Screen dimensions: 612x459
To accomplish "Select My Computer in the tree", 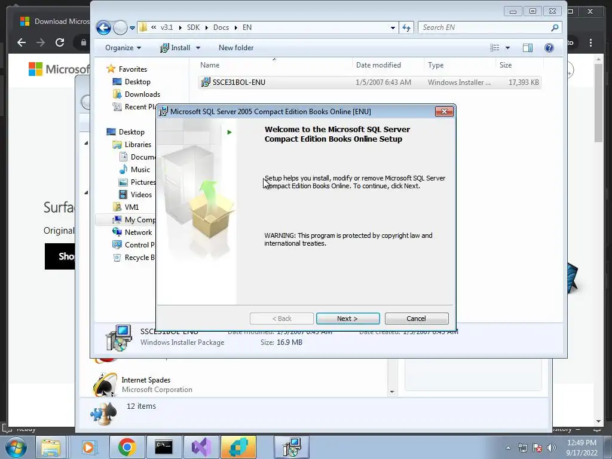I will (x=134, y=220).
